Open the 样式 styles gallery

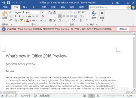click(94, 16)
